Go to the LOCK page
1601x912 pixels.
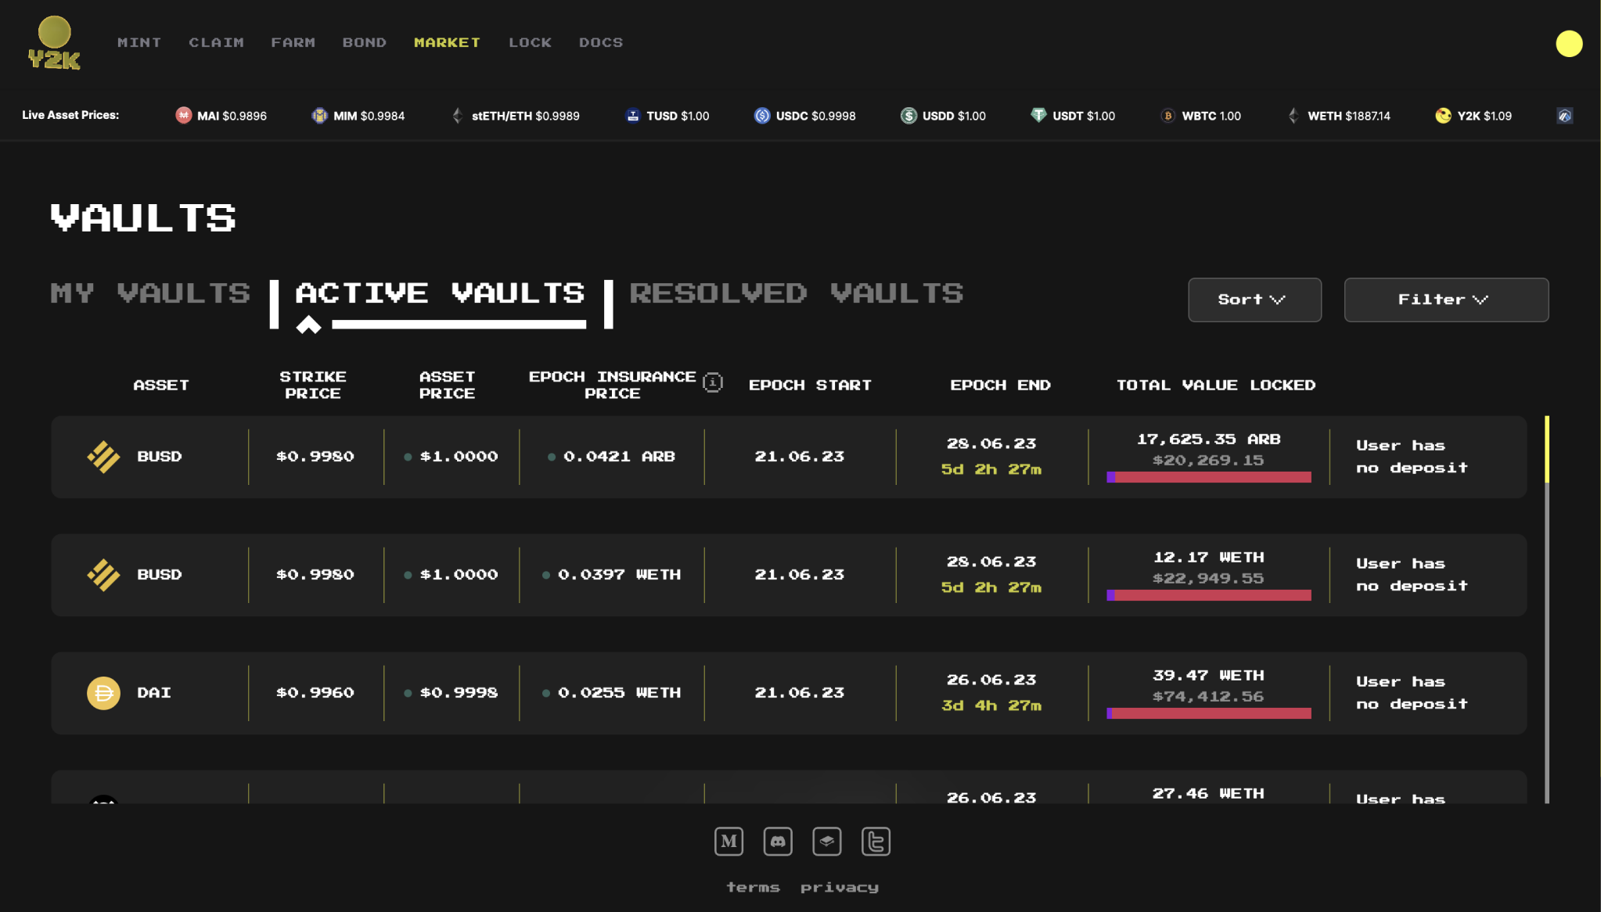click(530, 42)
